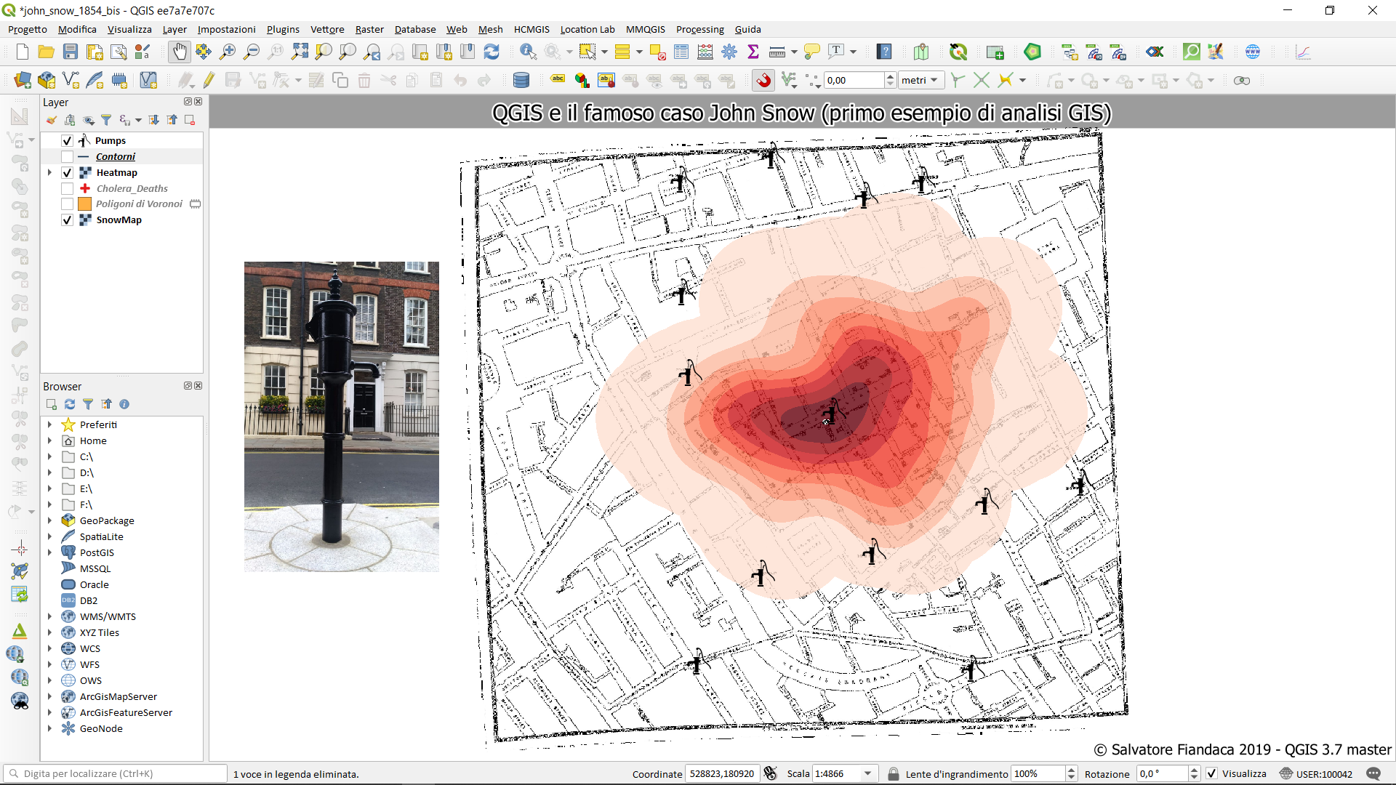Viewport: 1396px width, 785px height.
Task: Select the Pan Map hand tool
Action: (179, 52)
